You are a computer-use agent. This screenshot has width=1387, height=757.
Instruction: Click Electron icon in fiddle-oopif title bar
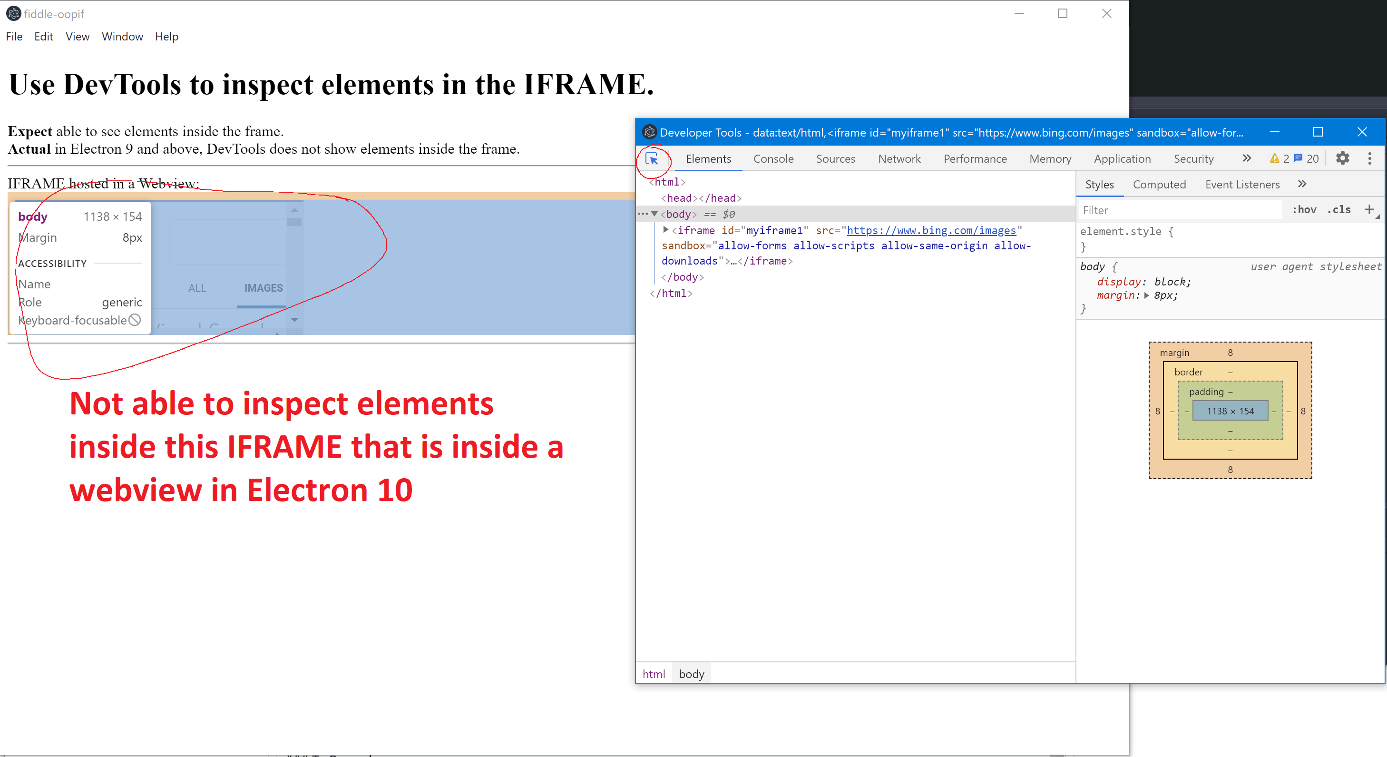(x=13, y=13)
